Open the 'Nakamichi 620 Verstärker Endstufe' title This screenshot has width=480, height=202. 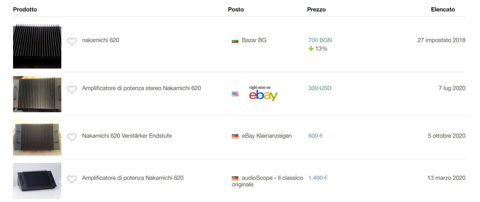point(127,136)
